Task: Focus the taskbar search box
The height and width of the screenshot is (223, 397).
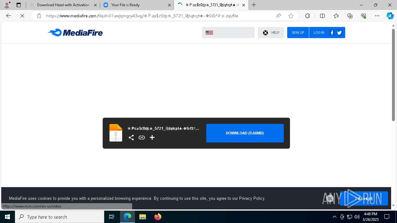Action: [x=60, y=217]
